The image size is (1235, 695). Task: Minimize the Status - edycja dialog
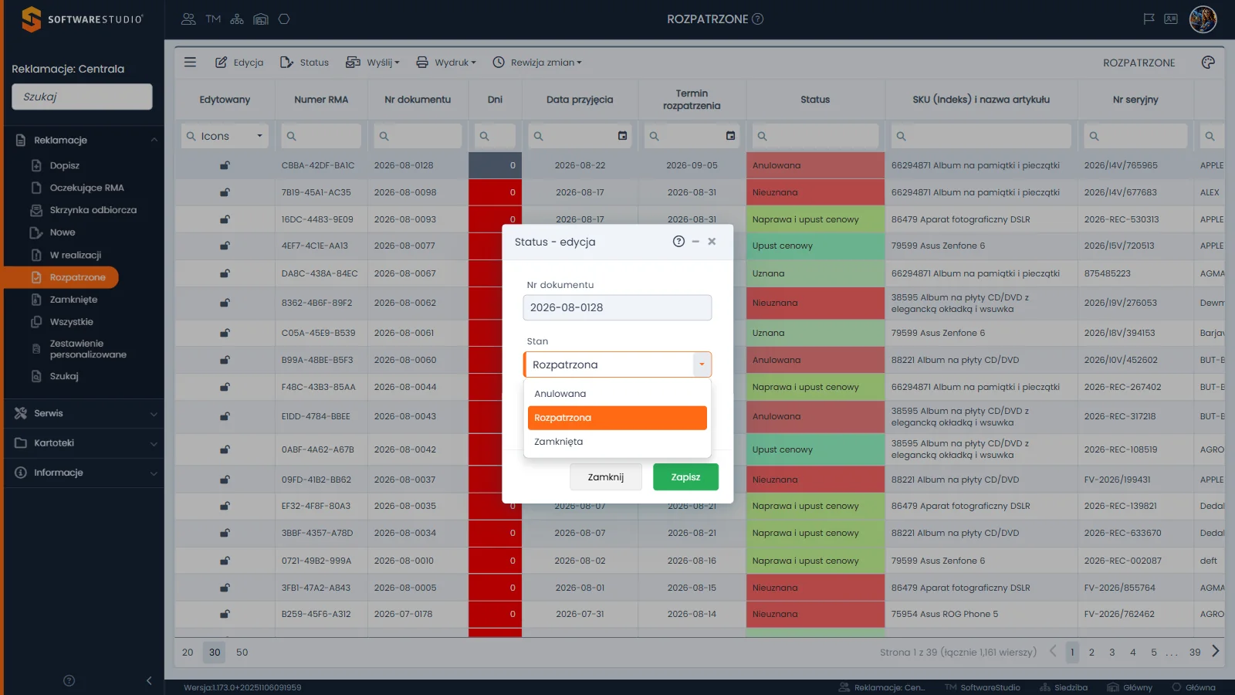tap(695, 242)
